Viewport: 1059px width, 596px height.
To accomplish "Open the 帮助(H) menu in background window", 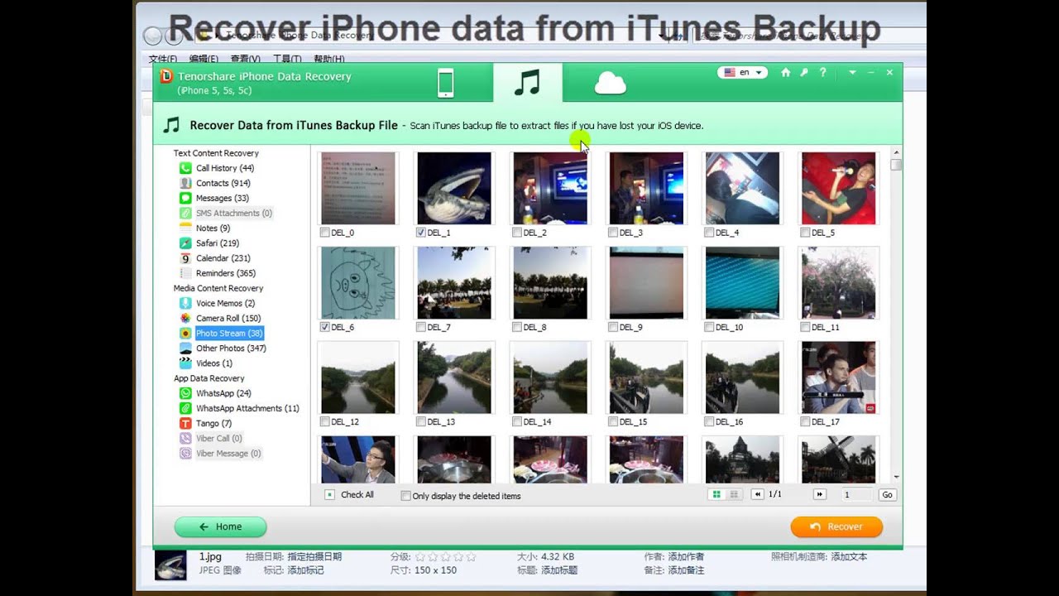I will tap(329, 60).
